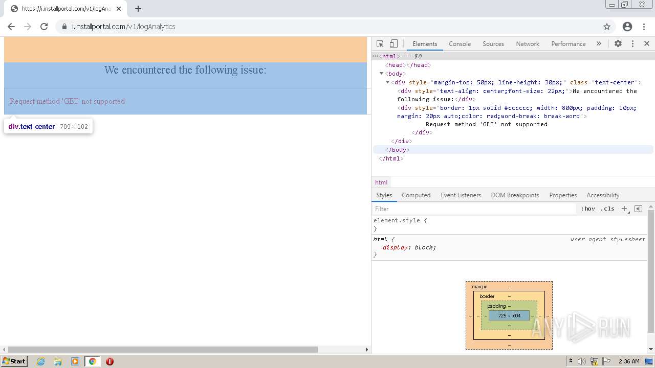
Task: Click the action center flag tray icon
Action: point(606,361)
